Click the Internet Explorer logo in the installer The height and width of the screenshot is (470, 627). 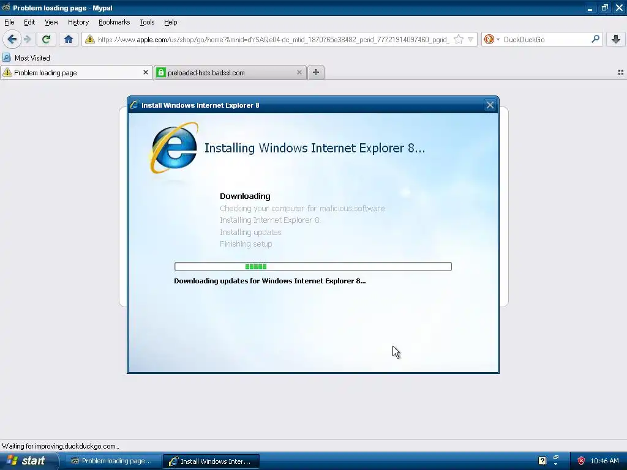click(175, 147)
